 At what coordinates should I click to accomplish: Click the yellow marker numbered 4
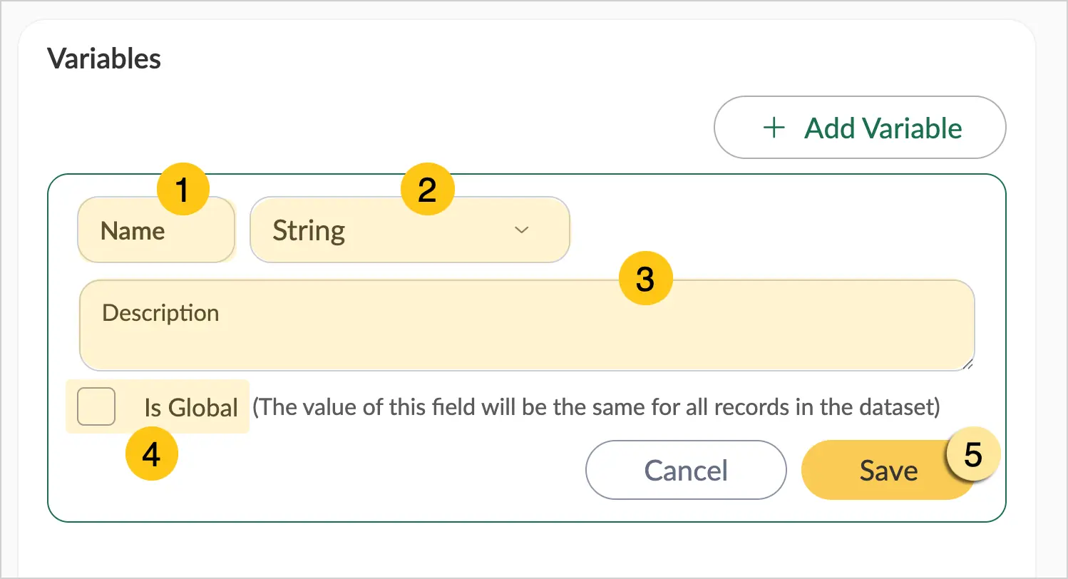click(x=152, y=454)
